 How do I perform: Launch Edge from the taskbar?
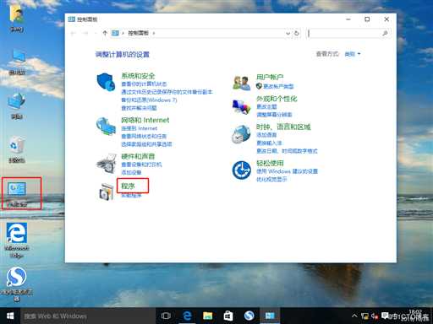(x=187, y=316)
